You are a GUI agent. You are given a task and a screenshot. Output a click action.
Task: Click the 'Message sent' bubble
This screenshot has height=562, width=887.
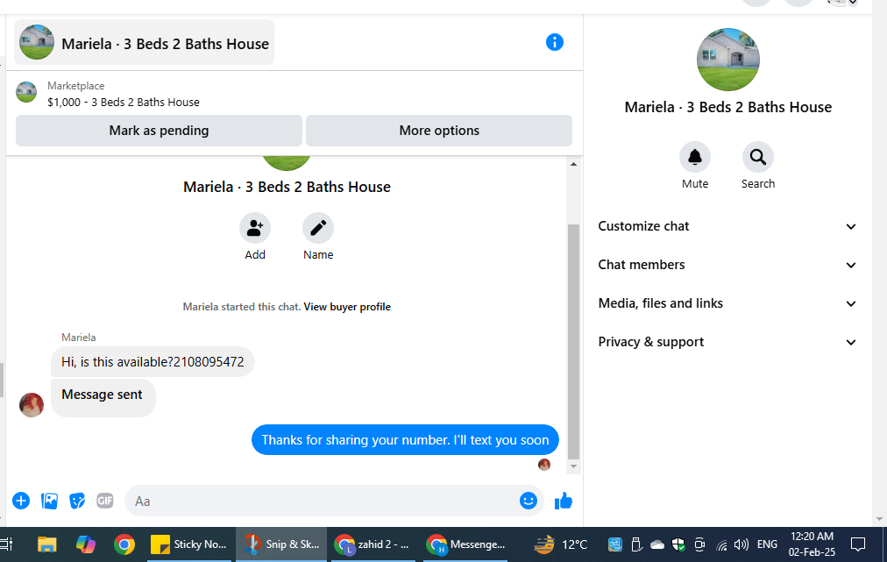tap(103, 398)
